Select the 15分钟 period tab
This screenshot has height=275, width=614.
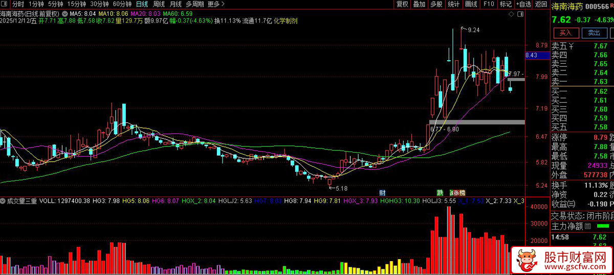pyautogui.click(x=76, y=4)
